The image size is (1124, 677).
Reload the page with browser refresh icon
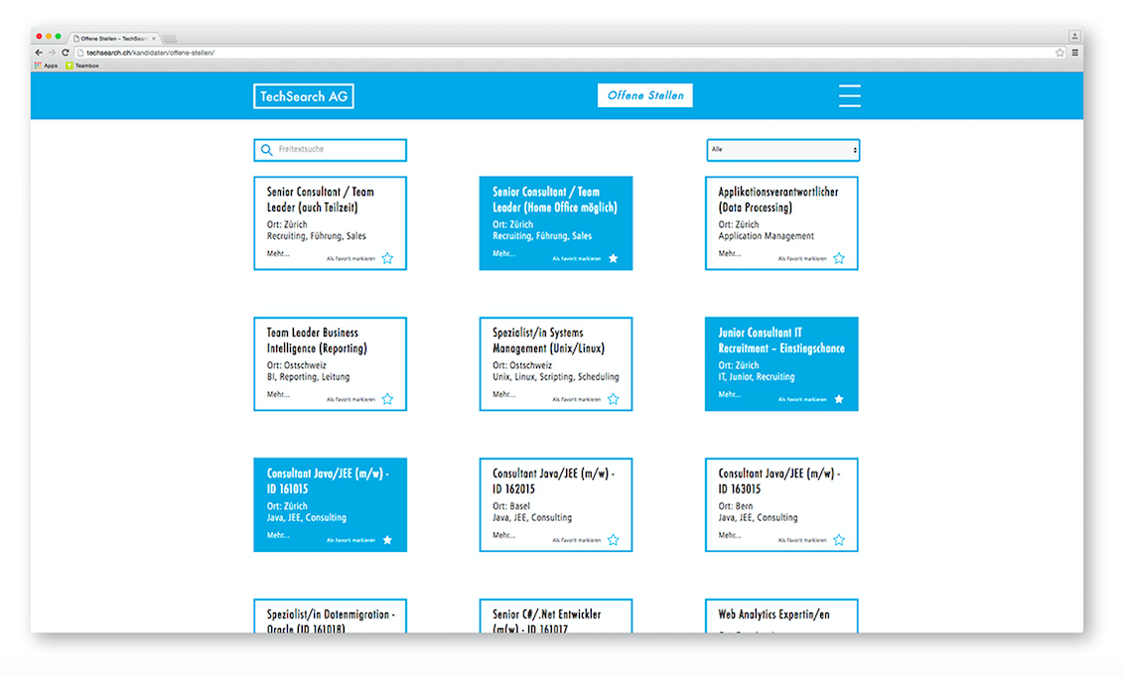coord(66,53)
